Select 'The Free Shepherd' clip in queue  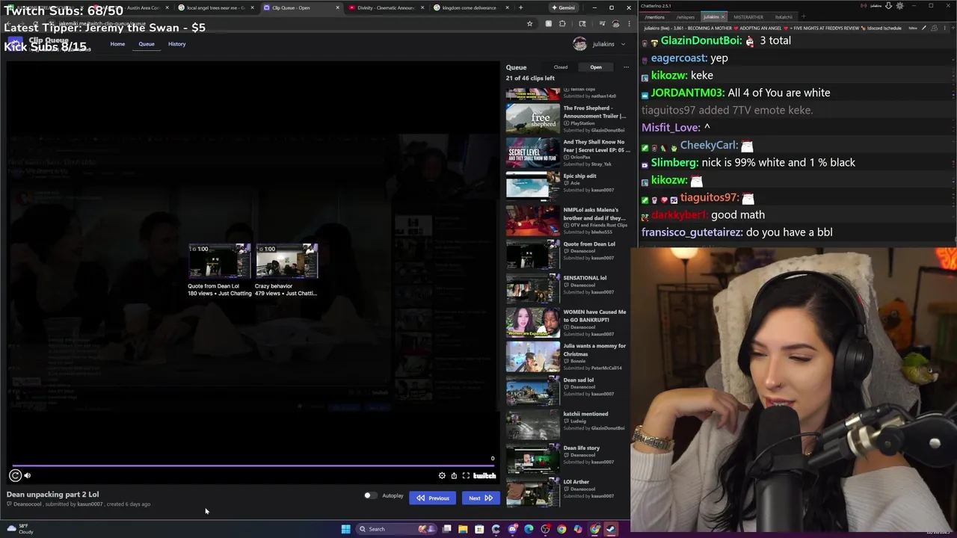(x=567, y=119)
